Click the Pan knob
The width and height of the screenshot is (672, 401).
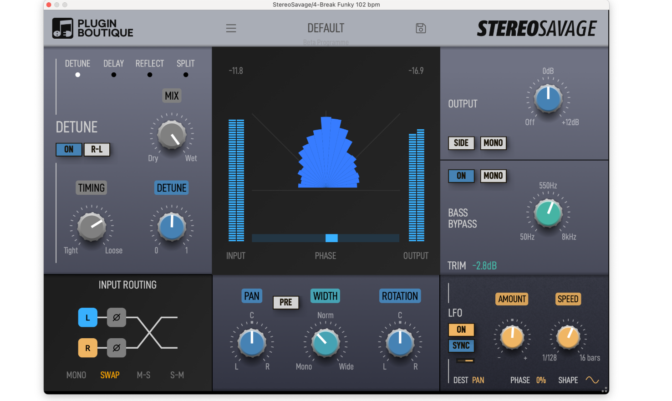[x=252, y=343]
